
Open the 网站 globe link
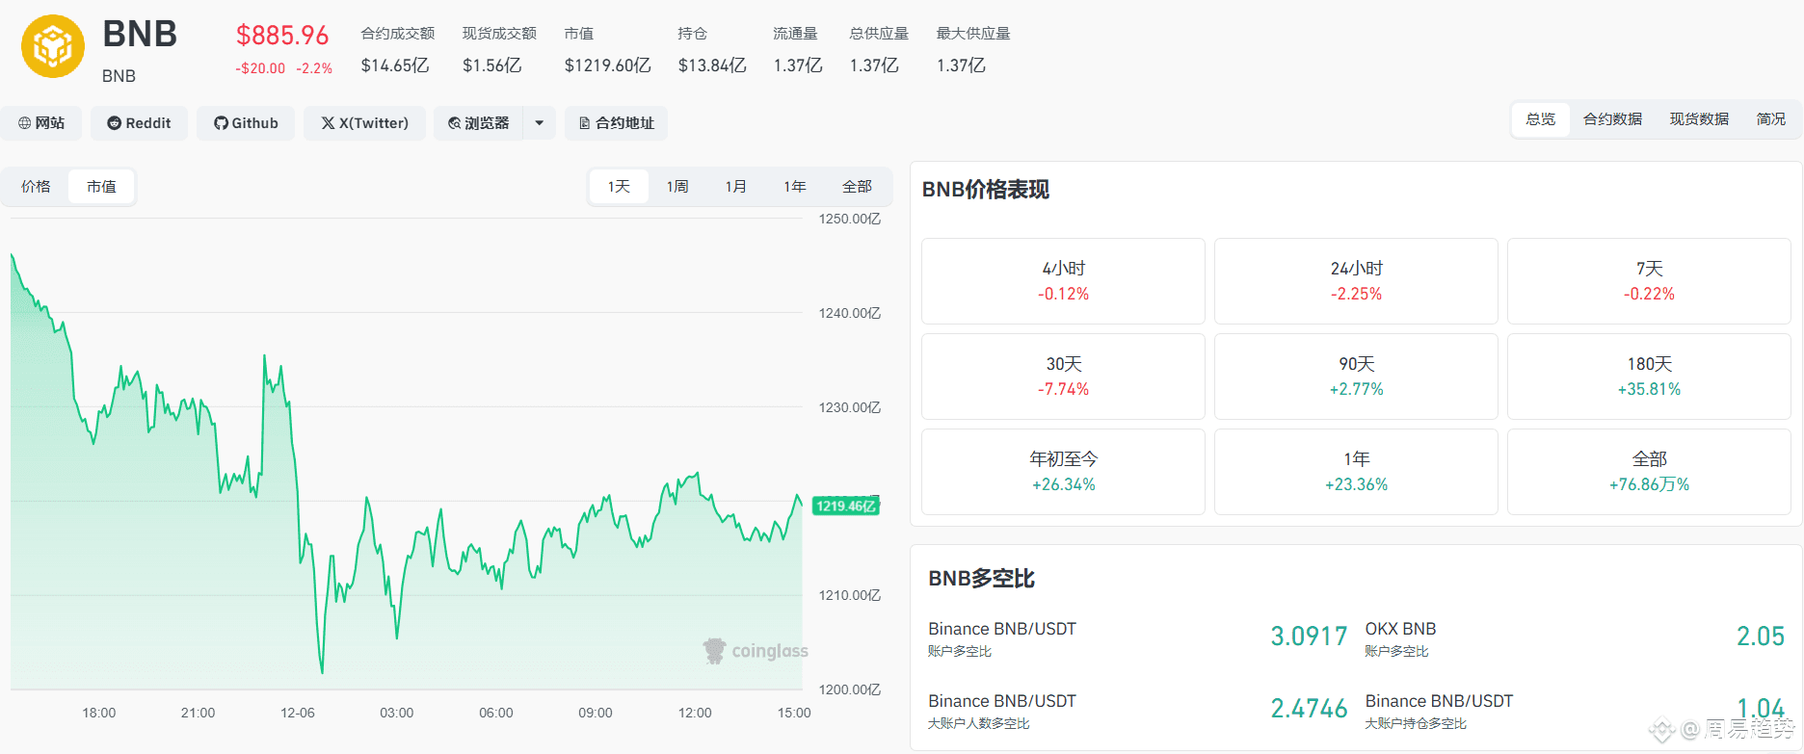pyautogui.click(x=41, y=123)
